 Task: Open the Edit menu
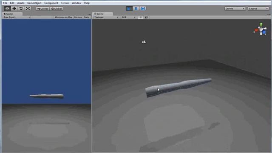coord(12,3)
